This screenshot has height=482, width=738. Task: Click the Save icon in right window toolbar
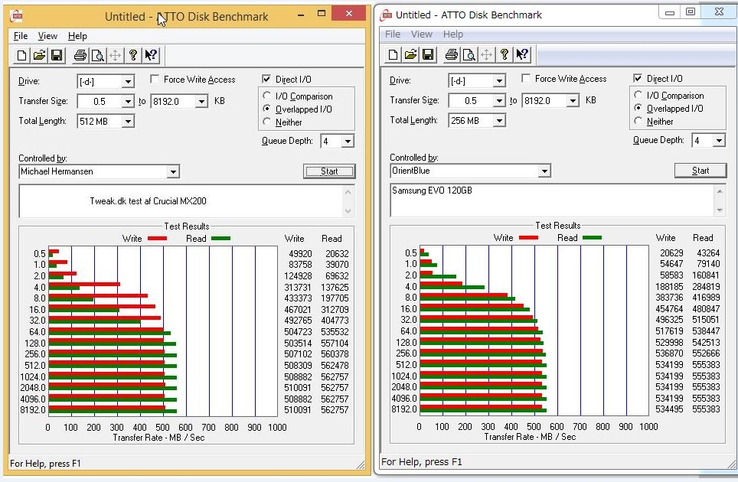pyautogui.click(x=427, y=54)
